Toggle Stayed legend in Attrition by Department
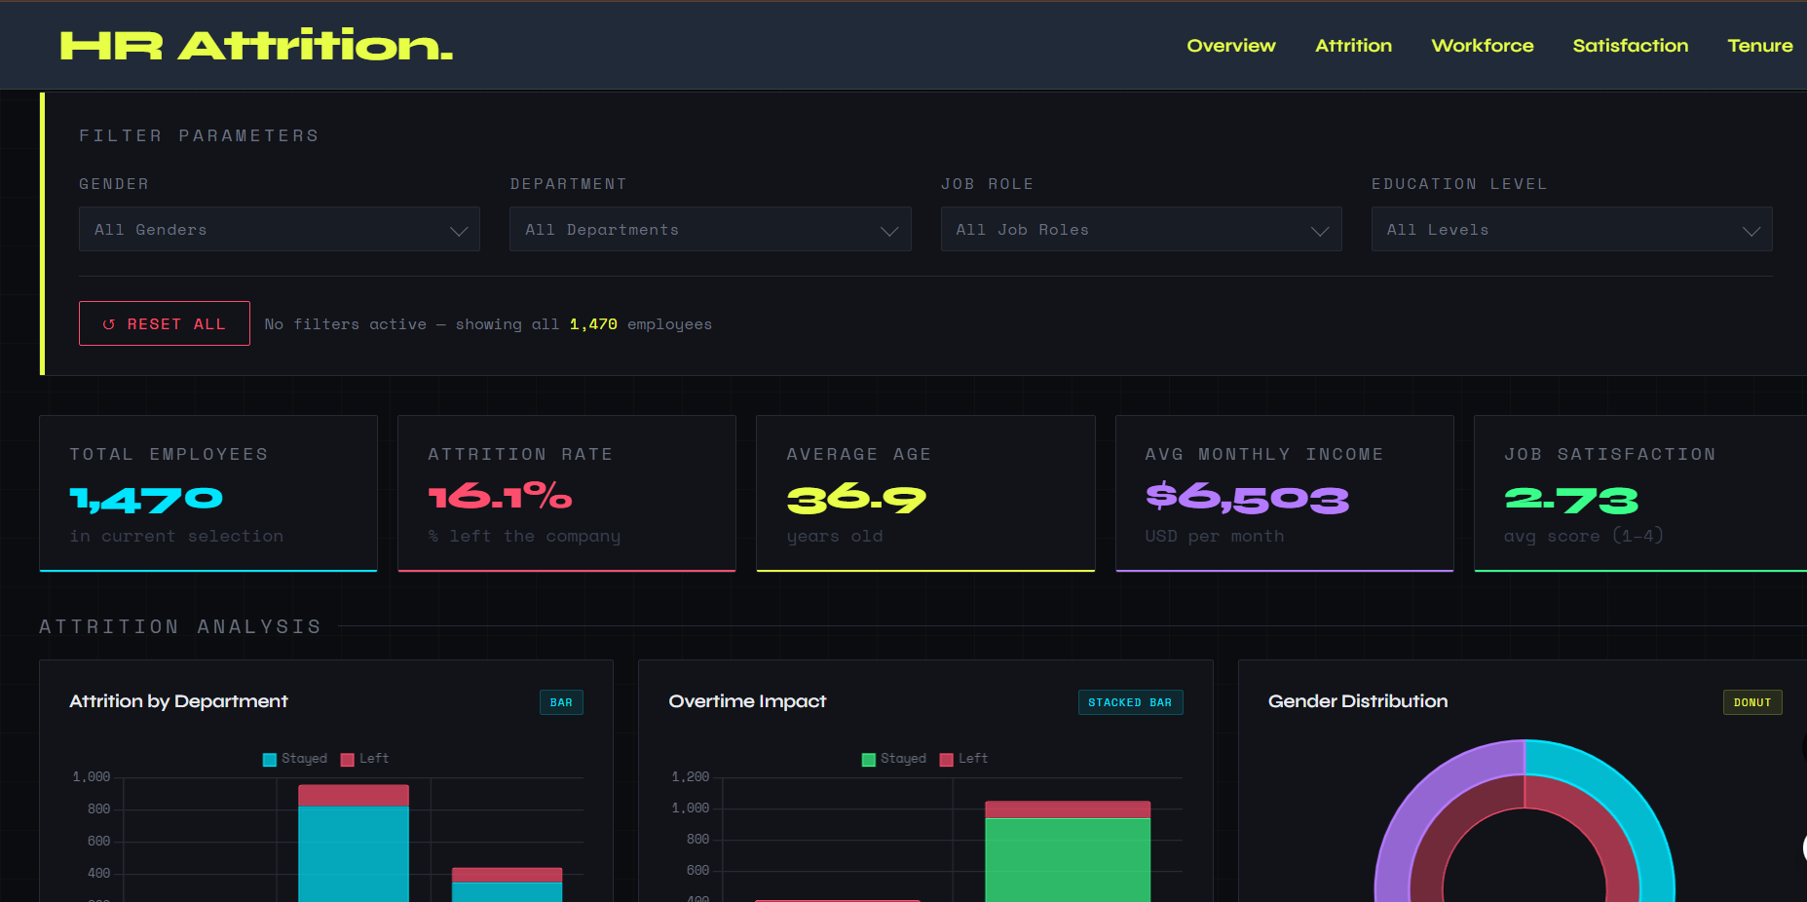 [x=295, y=759]
